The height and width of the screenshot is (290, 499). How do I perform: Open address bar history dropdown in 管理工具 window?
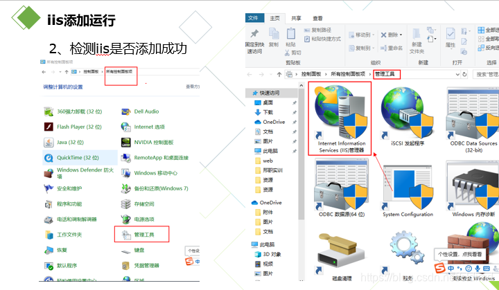[457, 75]
